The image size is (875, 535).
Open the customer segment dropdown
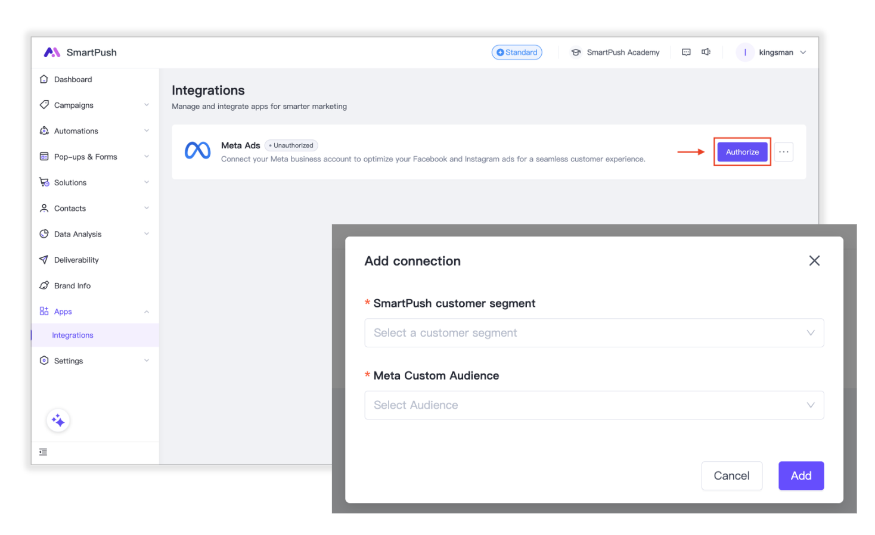tap(594, 333)
